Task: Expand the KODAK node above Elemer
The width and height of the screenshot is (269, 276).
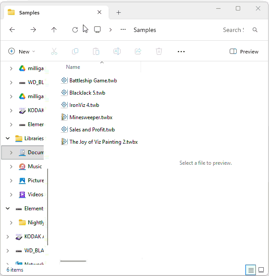Action: [x=11, y=110]
